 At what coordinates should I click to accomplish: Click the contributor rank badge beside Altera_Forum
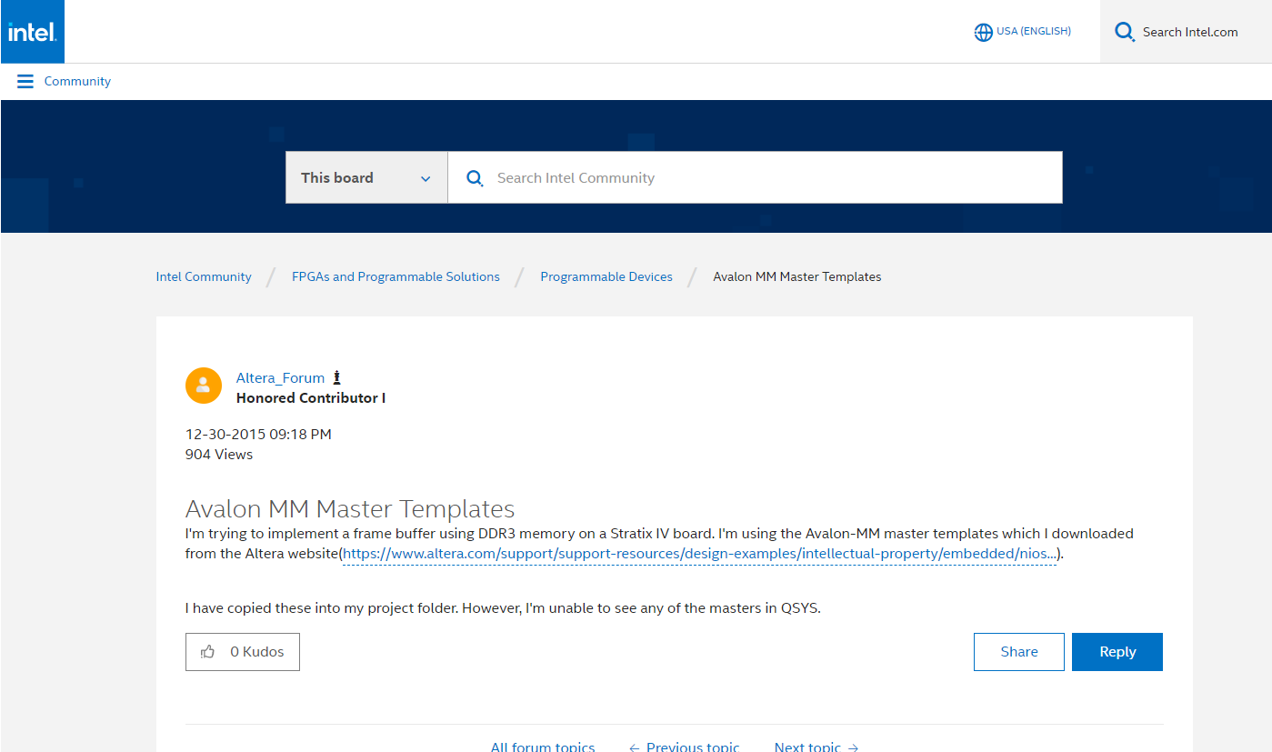(336, 376)
